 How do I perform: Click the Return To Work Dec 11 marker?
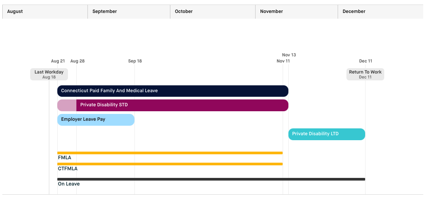tap(365, 74)
